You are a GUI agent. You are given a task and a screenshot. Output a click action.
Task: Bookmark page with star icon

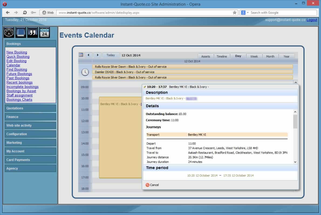click(x=235, y=12)
